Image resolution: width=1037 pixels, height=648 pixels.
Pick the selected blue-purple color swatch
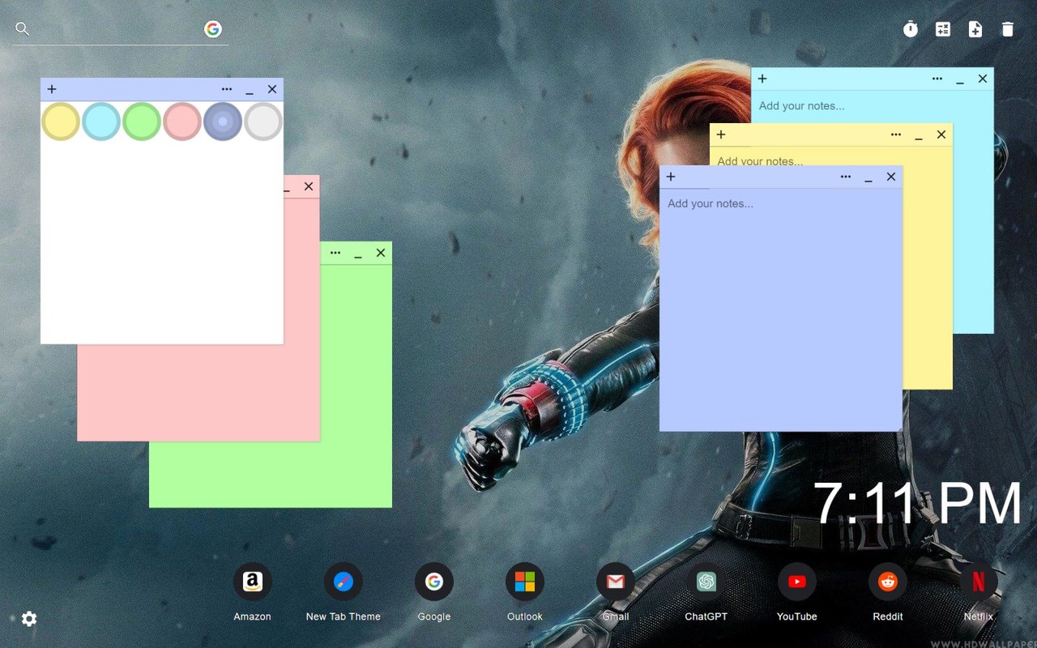(x=223, y=122)
